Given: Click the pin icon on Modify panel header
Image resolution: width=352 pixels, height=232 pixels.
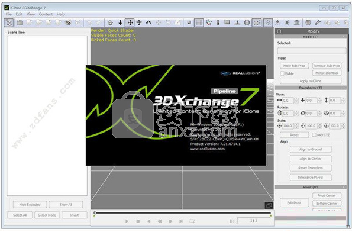Looking at the screenshot, I should point(279,31).
